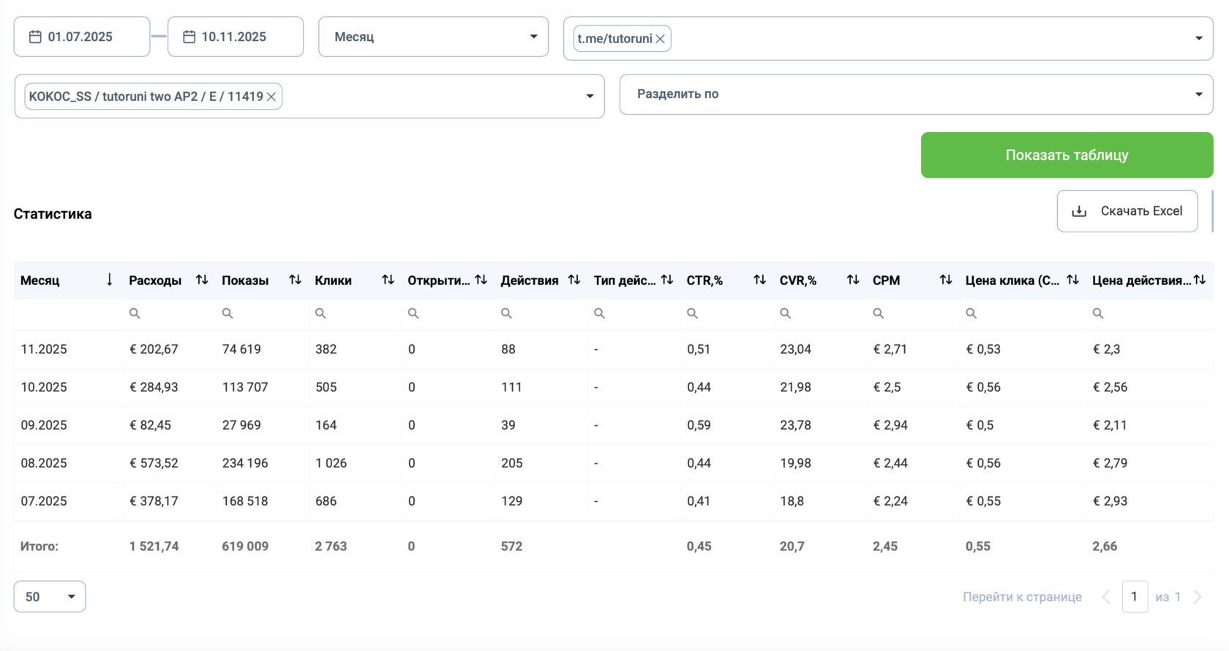The width and height of the screenshot is (1229, 651).
Task: Click search icon under Действия column
Action: [x=506, y=313]
